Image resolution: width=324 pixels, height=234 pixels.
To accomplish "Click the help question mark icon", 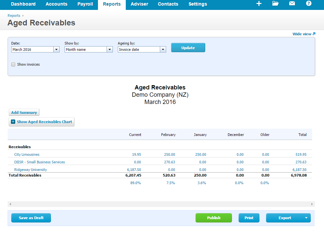I will pos(309,4).
